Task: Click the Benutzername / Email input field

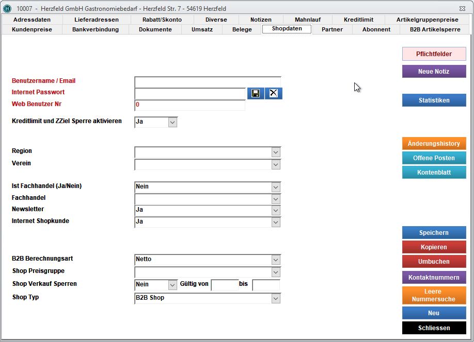Action: (x=208, y=82)
